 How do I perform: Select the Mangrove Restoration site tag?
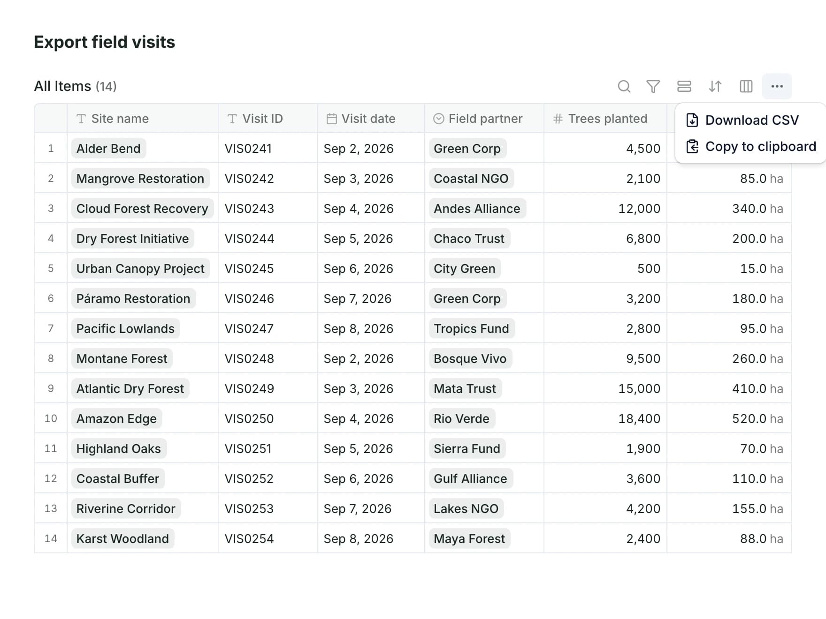[140, 179]
